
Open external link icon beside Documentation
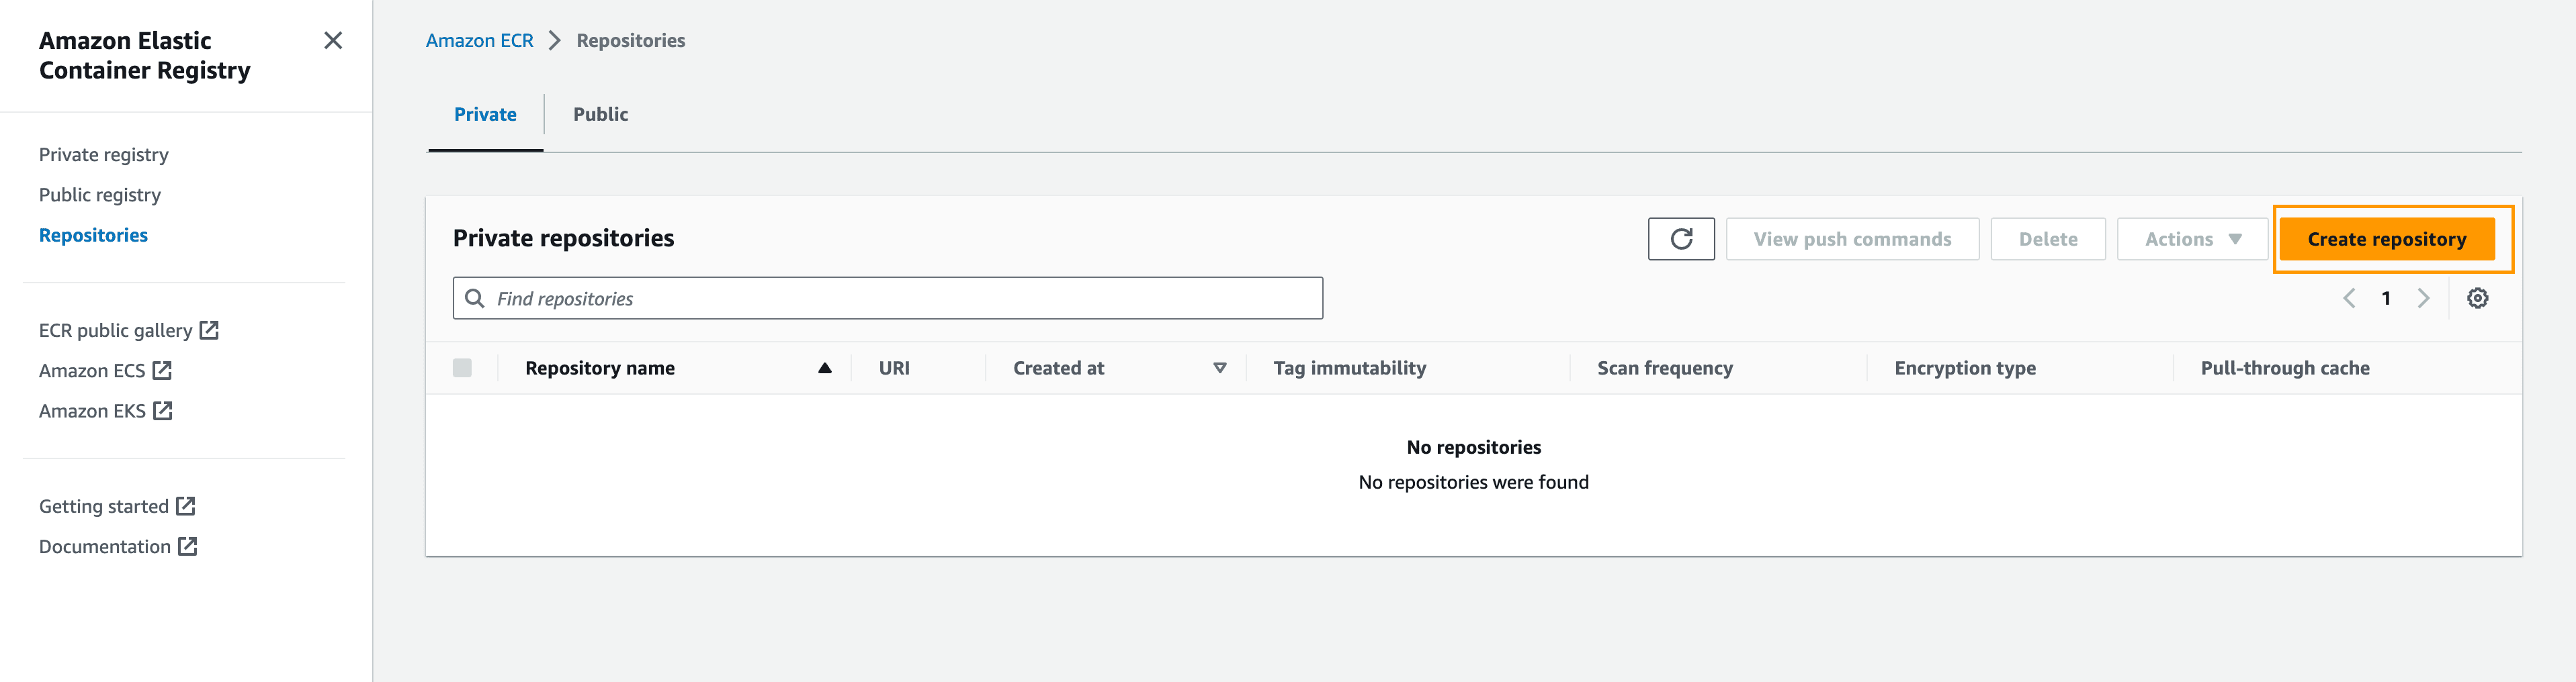coord(187,546)
